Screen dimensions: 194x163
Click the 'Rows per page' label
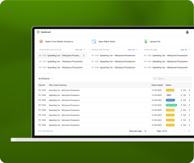pos(135,131)
